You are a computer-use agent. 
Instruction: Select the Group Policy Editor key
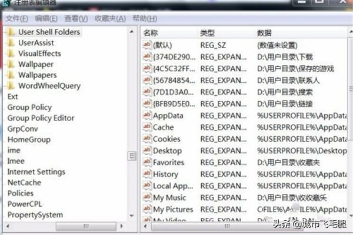coord(41,118)
